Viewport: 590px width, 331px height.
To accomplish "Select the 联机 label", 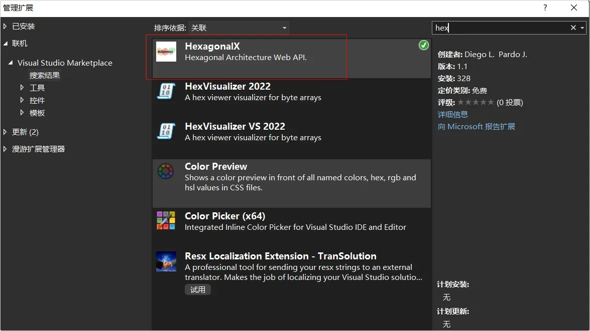I will 20,44.
